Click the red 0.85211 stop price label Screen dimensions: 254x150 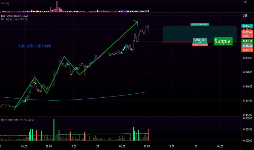tap(247, 50)
